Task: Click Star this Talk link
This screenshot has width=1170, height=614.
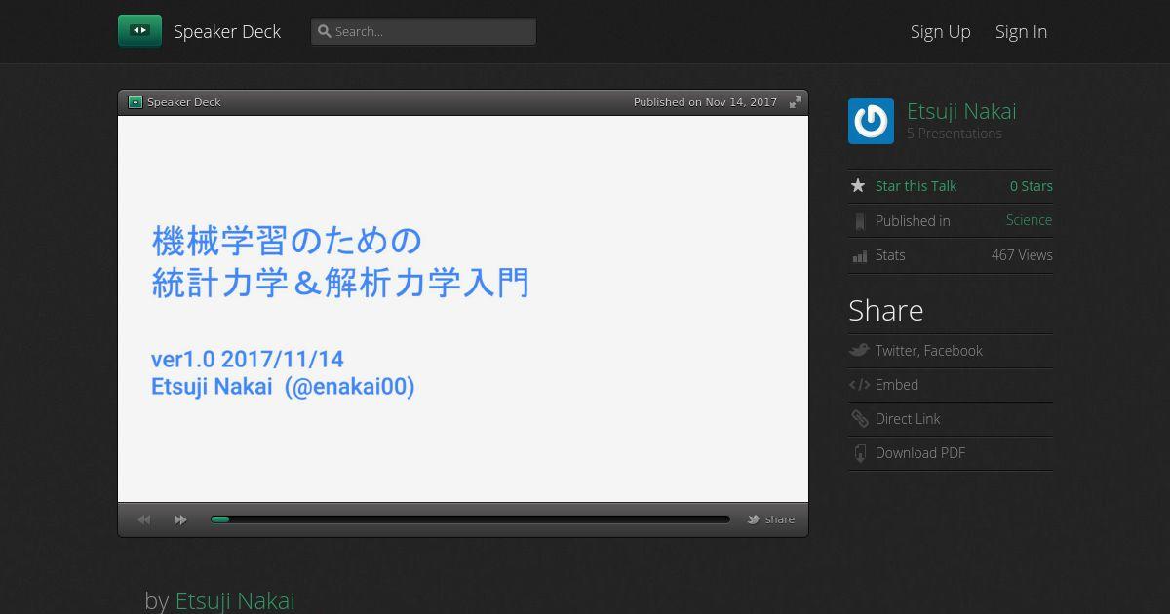Action: [x=916, y=186]
